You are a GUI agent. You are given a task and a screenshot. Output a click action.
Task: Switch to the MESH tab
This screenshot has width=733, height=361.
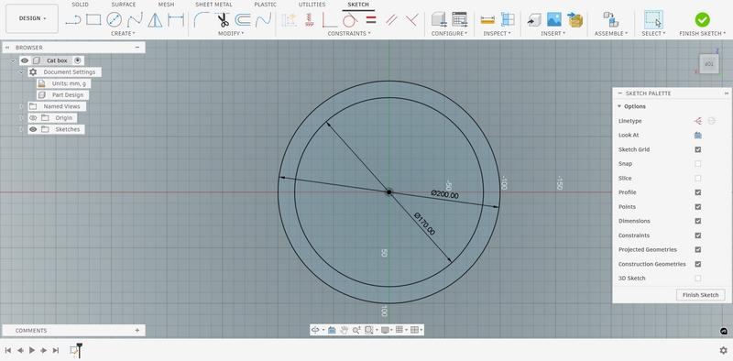pos(166,5)
